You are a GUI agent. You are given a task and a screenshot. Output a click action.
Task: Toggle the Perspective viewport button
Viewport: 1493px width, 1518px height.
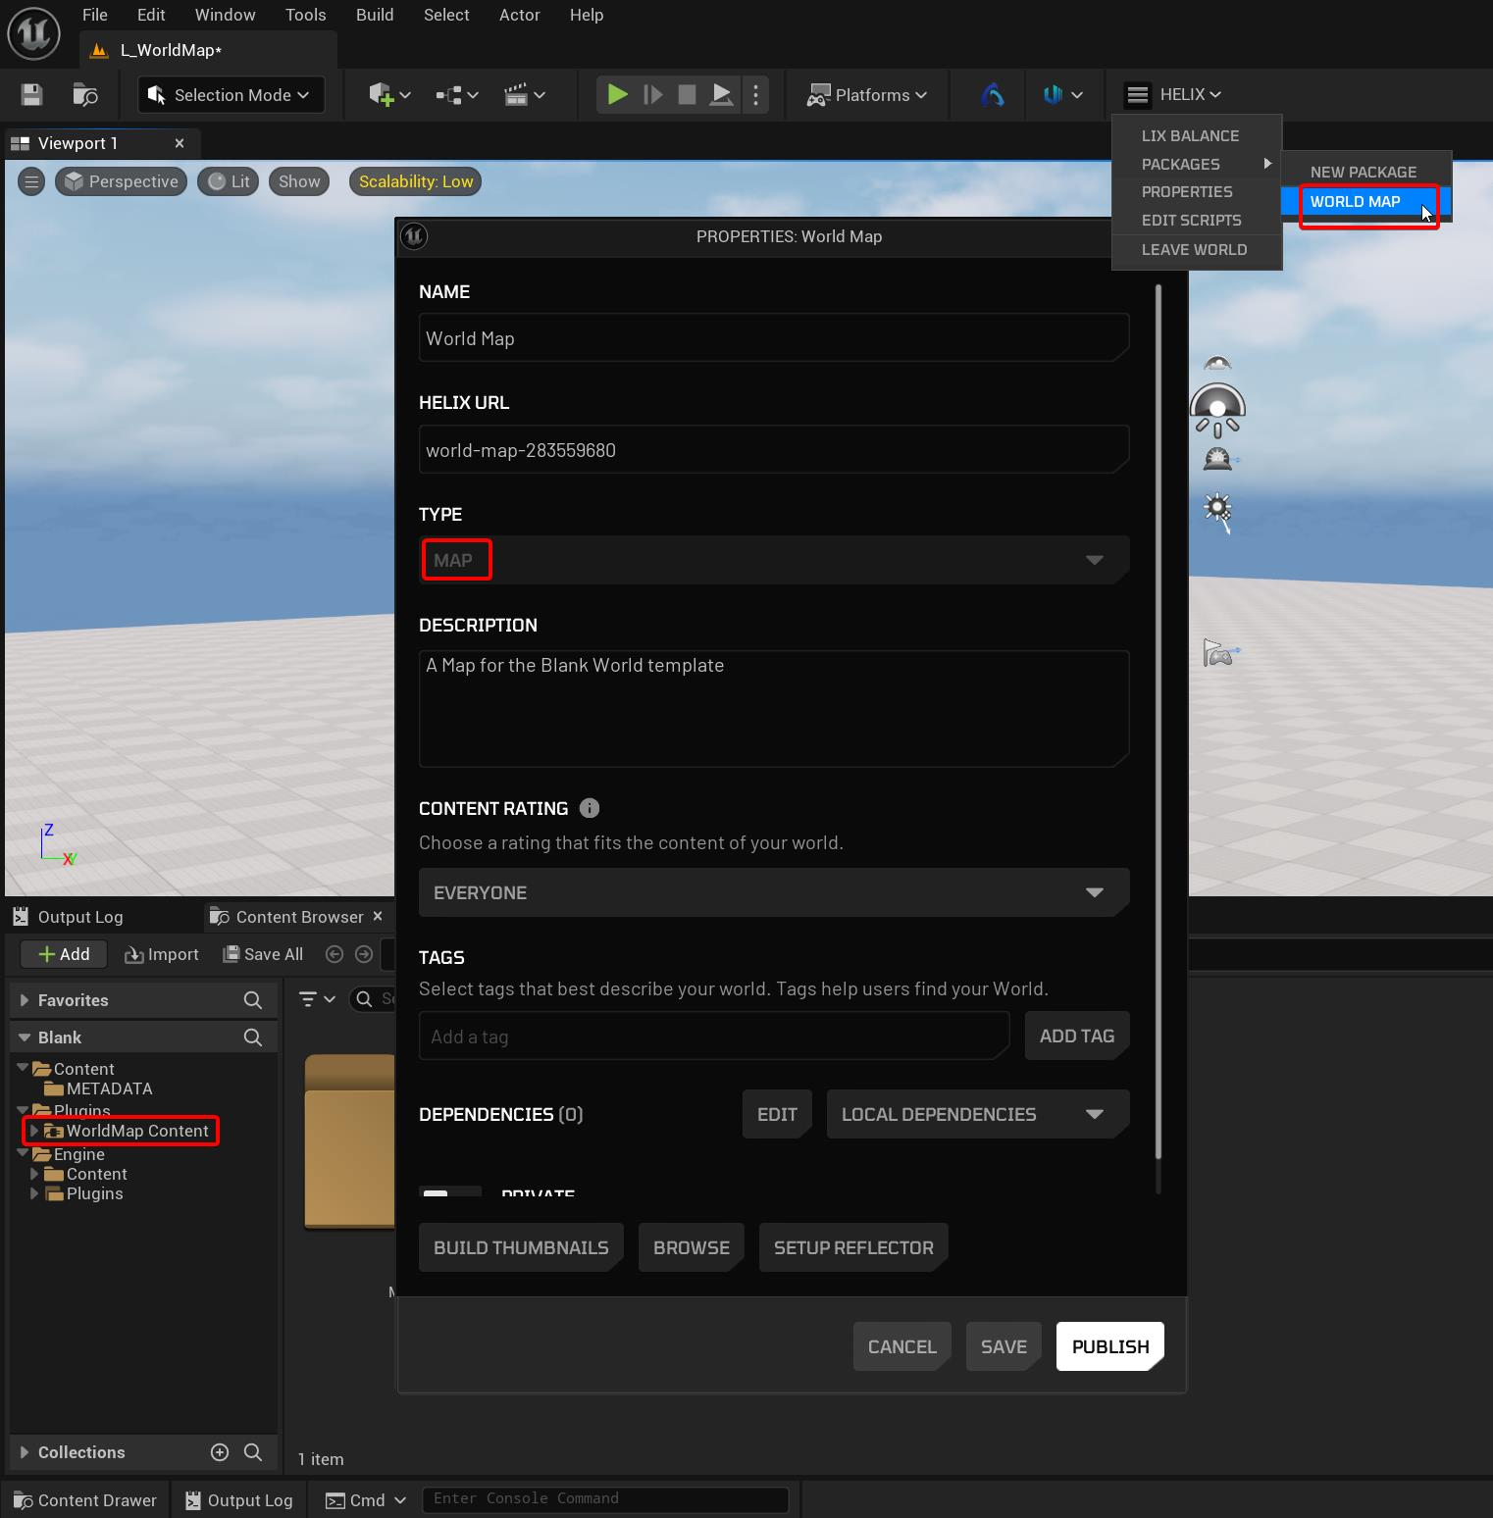122,181
